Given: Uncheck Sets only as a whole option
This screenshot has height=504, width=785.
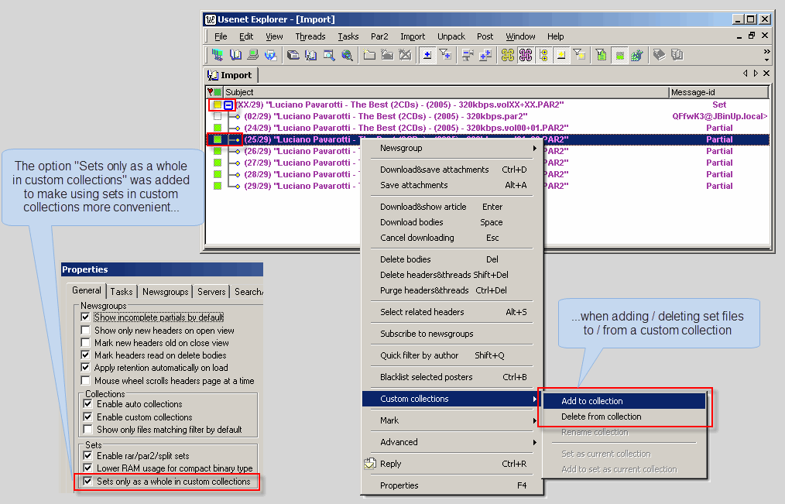Looking at the screenshot, I should (86, 482).
